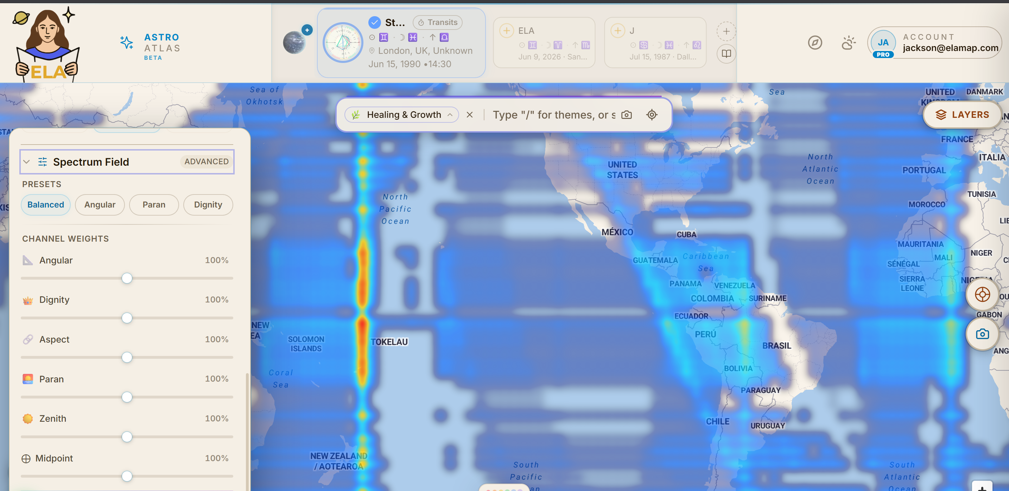Adjust the Dignity weight slider
Viewport: 1009px width, 491px height.
[127, 318]
